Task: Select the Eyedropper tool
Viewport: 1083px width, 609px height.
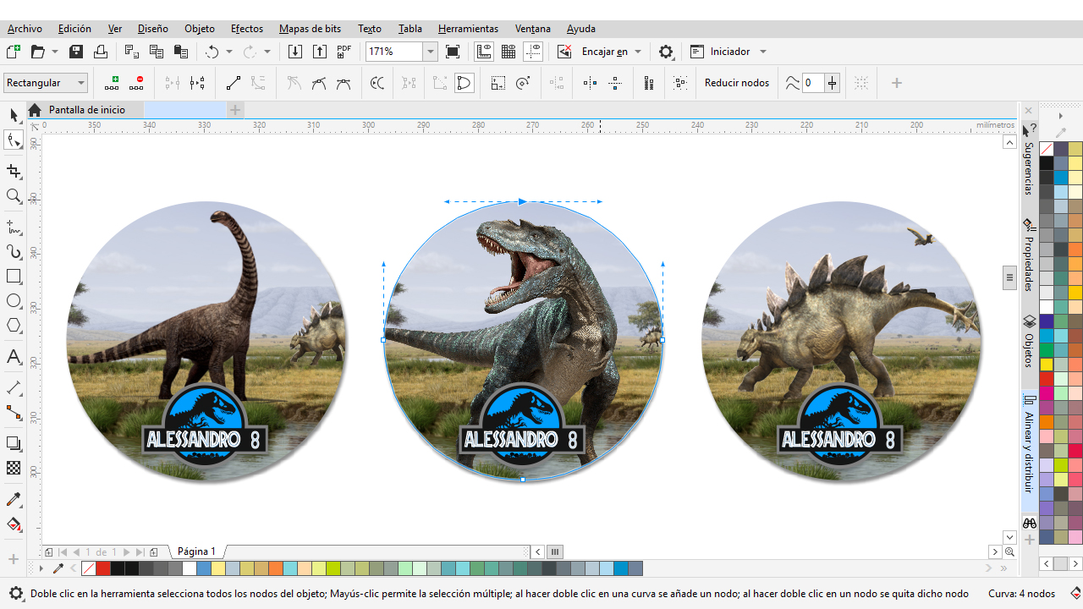Action: pyautogui.click(x=14, y=500)
